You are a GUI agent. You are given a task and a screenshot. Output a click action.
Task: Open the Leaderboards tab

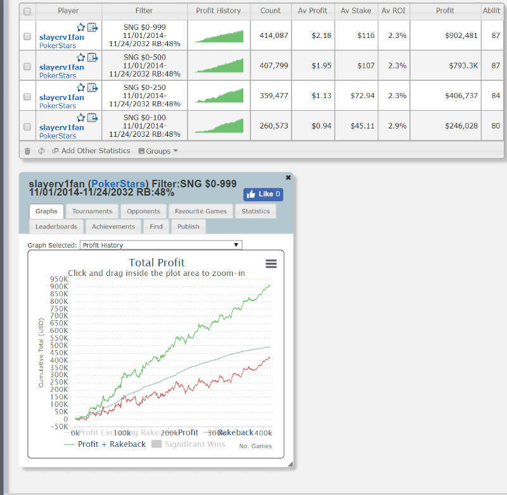56,227
